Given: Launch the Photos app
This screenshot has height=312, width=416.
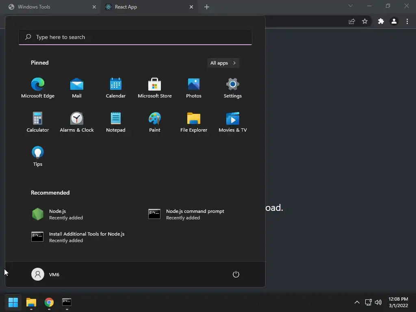Looking at the screenshot, I should pos(194,88).
